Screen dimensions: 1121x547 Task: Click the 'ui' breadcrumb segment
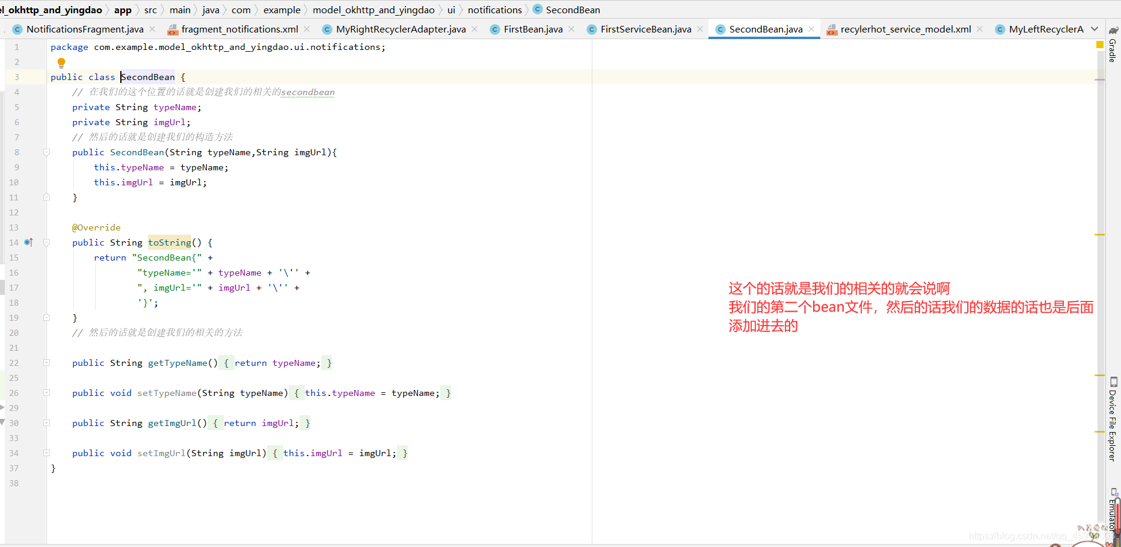[451, 10]
